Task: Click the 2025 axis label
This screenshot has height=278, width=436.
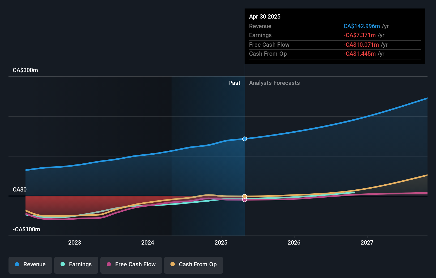Action: point(221,242)
